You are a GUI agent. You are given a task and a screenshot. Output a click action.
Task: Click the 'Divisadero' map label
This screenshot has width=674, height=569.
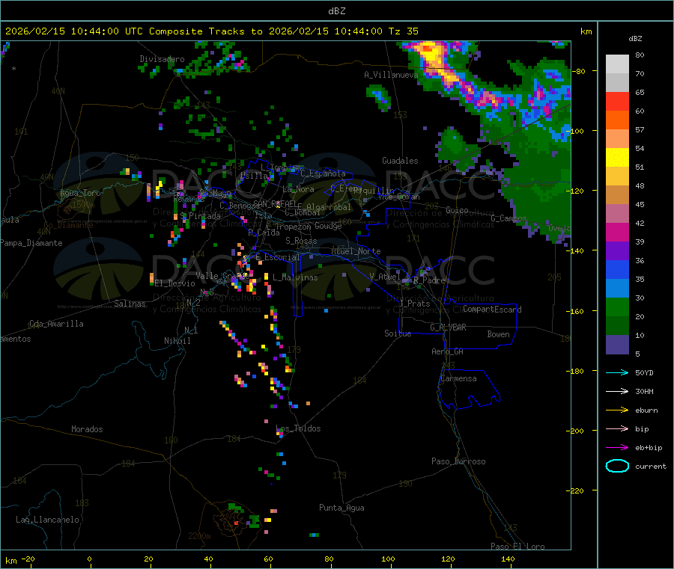click(x=162, y=59)
